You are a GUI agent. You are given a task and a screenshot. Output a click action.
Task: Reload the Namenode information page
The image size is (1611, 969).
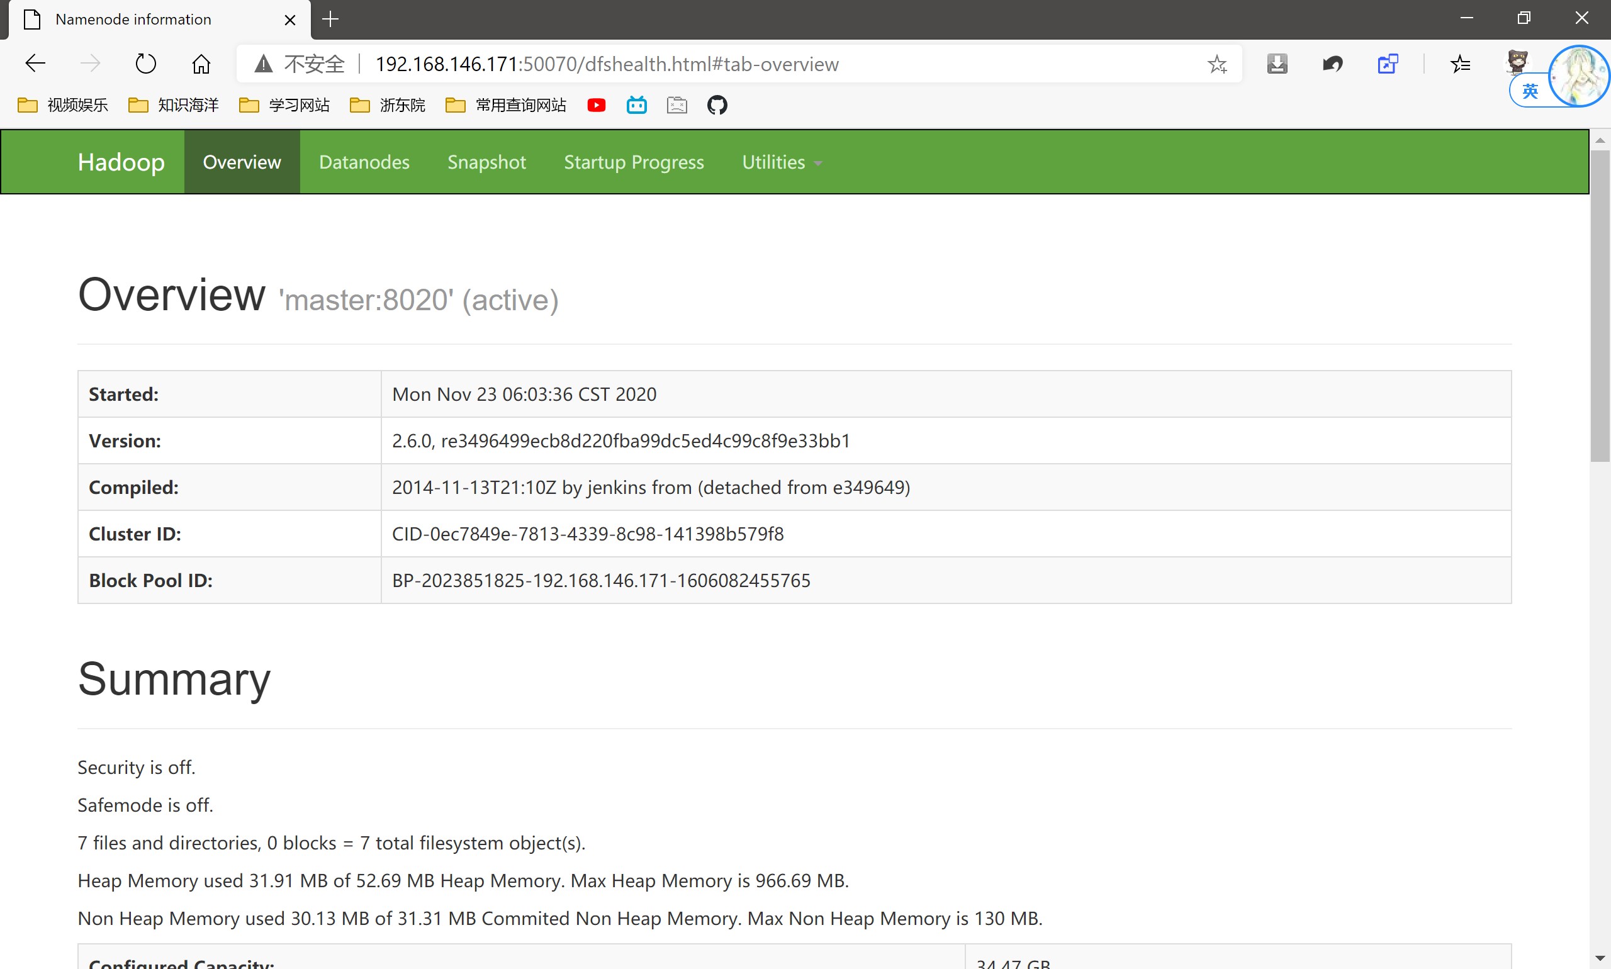click(x=145, y=64)
